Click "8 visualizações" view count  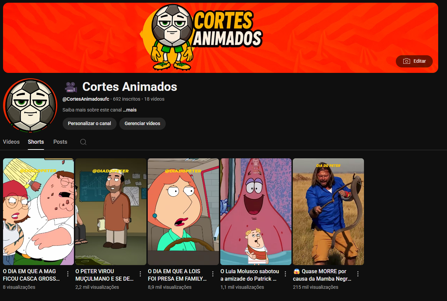click(19, 287)
